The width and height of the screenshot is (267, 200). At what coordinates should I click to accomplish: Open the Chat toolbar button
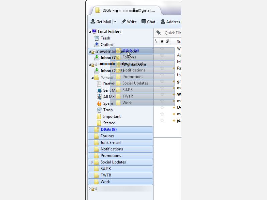click(148, 22)
